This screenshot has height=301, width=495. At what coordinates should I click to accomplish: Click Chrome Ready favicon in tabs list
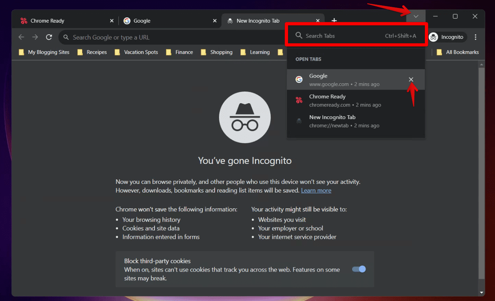click(299, 100)
